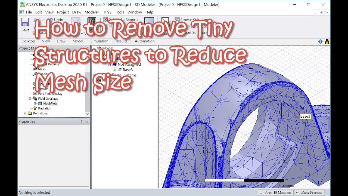Switch to the Draw ribbon tab
This screenshot has width=348, height=196.
point(61,41)
